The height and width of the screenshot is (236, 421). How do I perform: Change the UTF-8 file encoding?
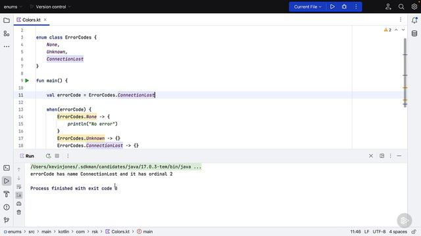pyautogui.click(x=379, y=231)
